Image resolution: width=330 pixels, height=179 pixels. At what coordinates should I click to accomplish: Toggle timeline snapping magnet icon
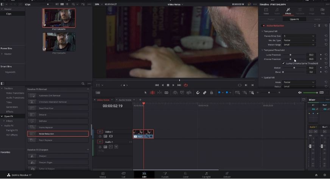pos(198,93)
